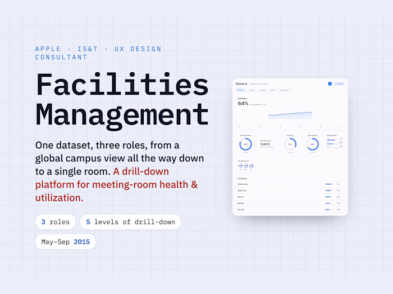Screen dimensions: 393x294
Task: Click the Scheduled Events donut chart
Action: pyautogui.click(x=246, y=144)
